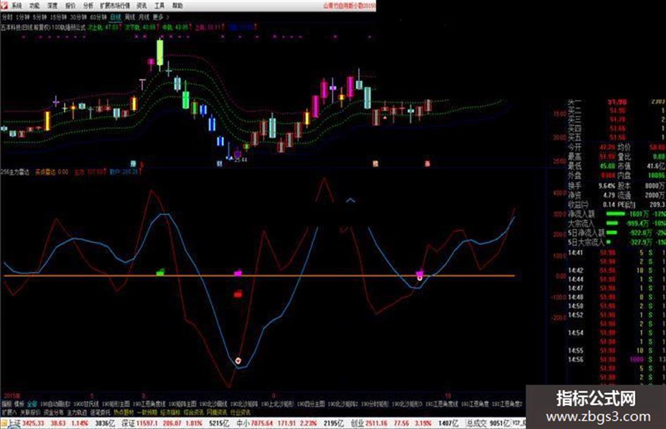Screen dimensions: 666x429
Task: Click the 14:41 trade tick row
Action: click(x=617, y=253)
